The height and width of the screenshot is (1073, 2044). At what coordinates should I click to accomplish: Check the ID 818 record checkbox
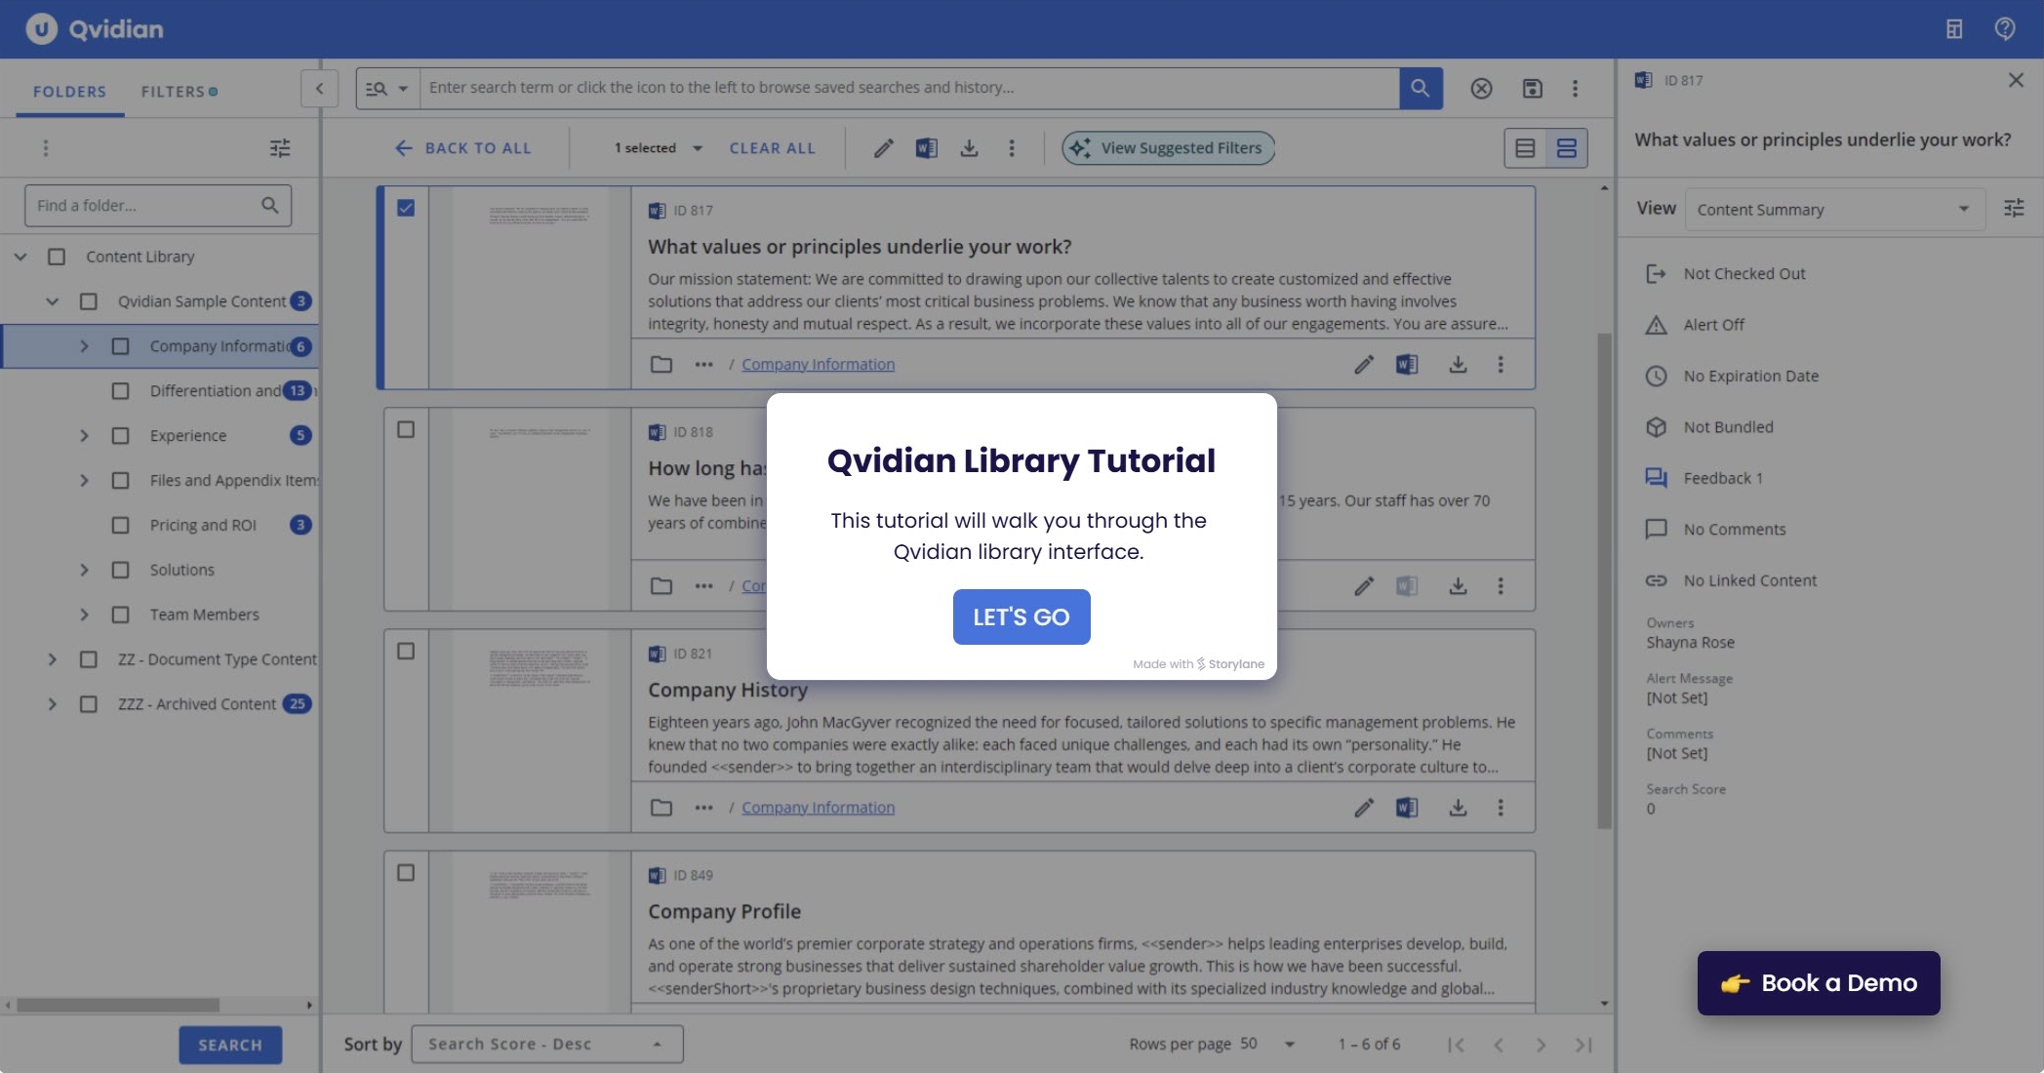point(406,430)
